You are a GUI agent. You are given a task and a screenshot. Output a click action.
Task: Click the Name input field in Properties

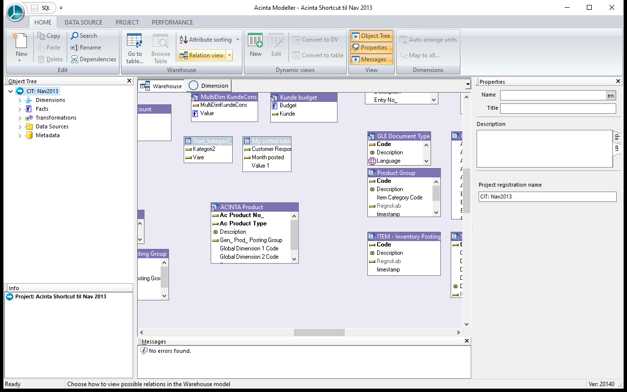pos(553,96)
